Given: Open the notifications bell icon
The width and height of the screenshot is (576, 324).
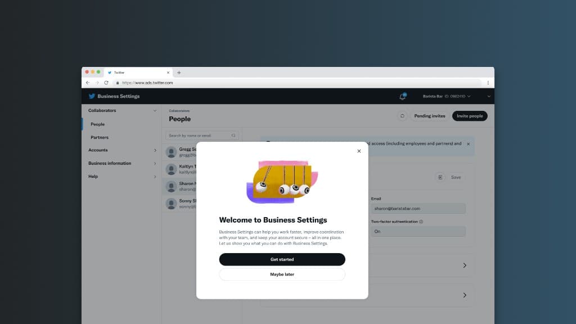Looking at the screenshot, I should click(403, 96).
